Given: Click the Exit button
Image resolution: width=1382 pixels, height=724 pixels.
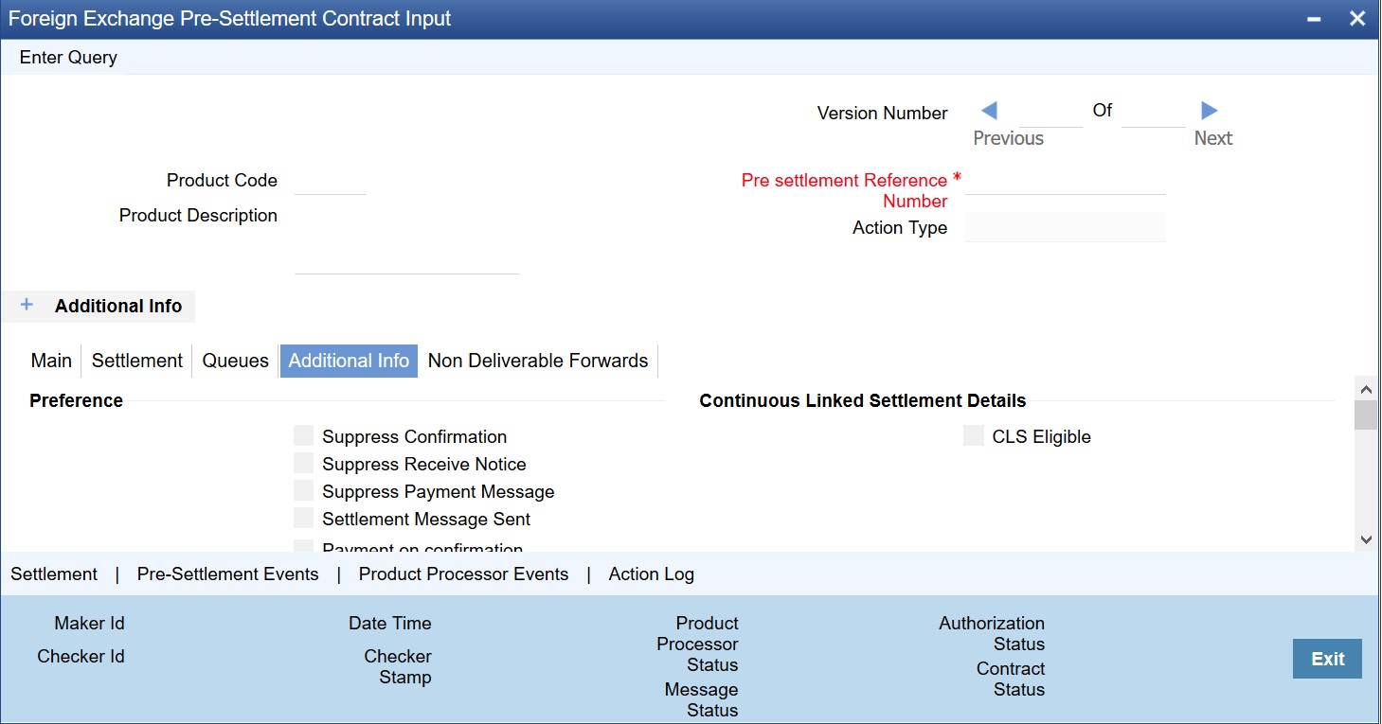Looking at the screenshot, I should pyautogui.click(x=1327, y=659).
